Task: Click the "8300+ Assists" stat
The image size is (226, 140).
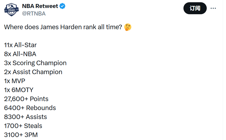Action: [25, 117]
